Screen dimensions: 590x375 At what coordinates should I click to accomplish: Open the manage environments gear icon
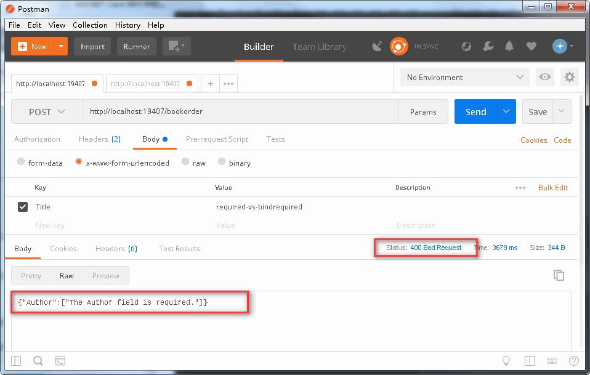coord(569,77)
